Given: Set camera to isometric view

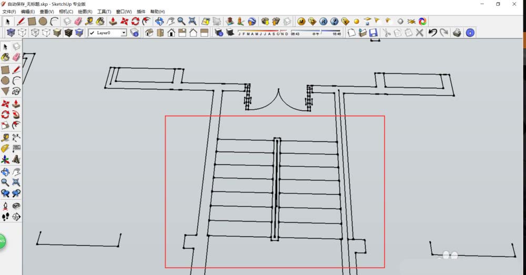Looking at the screenshot, I should pyautogui.click(x=149, y=33).
